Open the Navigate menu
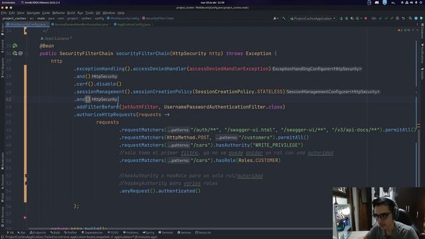Screen dimensions: 425x239 (x=33, y=13)
